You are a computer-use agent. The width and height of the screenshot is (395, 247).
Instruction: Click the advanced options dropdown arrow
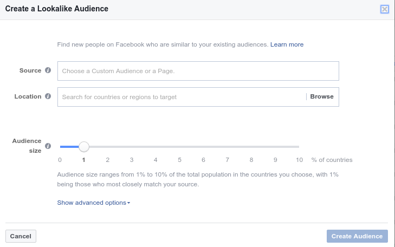tap(129, 203)
